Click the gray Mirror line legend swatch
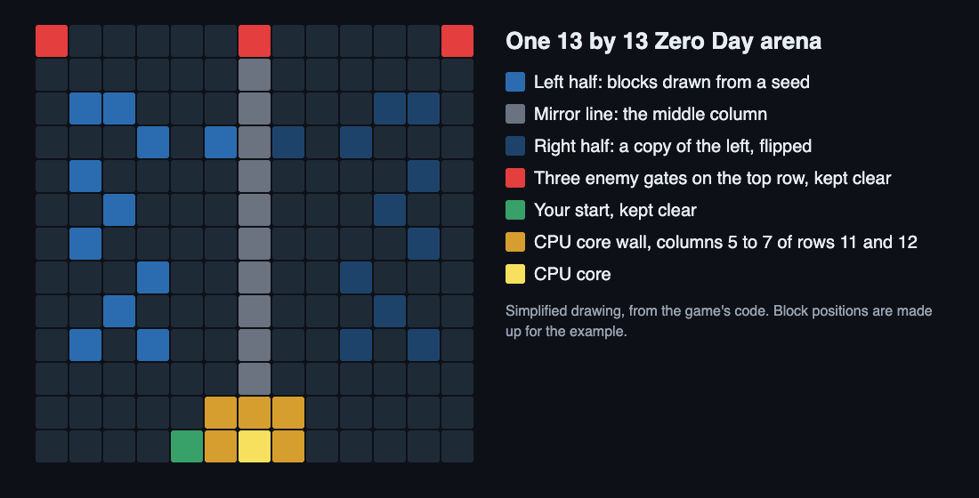The height and width of the screenshot is (498, 979). 515,114
